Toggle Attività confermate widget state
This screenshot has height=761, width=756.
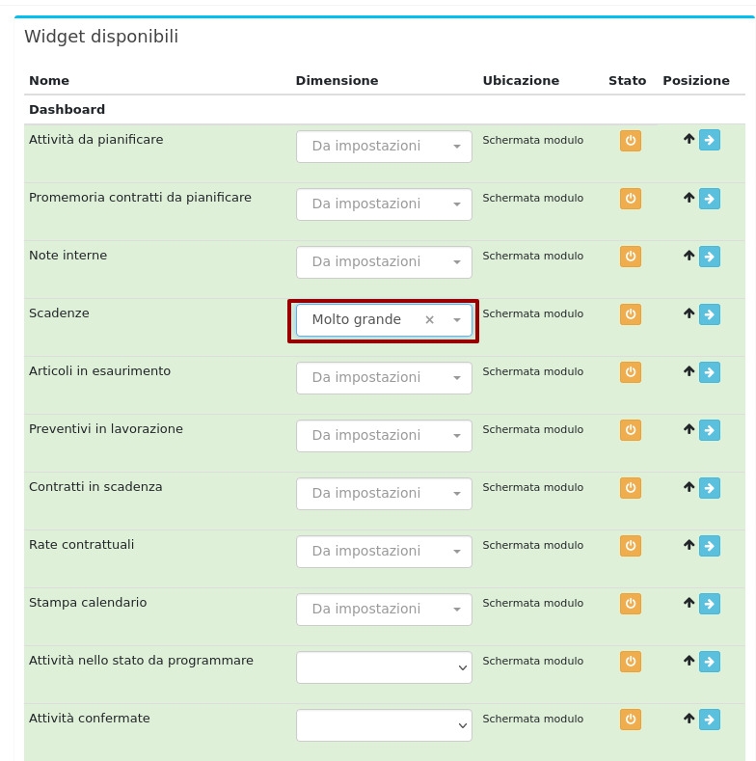coord(630,720)
